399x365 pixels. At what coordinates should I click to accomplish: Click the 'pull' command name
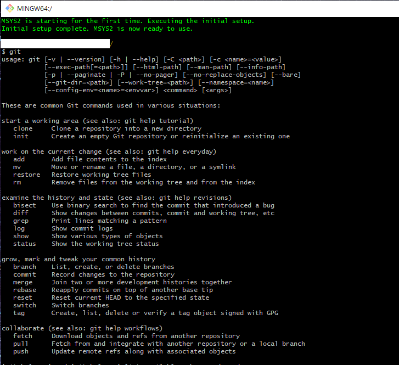click(x=21, y=344)
